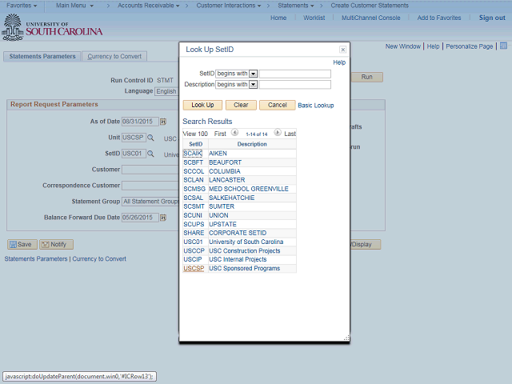Open Help link in lookup dialog
This screenshot has height=384, width=512.
pyautogui.click(x=339, y=62)
